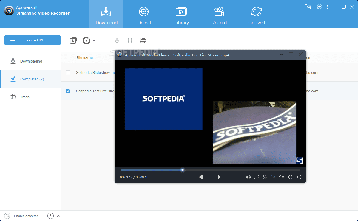The height and width of the screenshot is (221, 358).
Task: Click the four-dot grid icon in title bar
Action: [319, 7]
